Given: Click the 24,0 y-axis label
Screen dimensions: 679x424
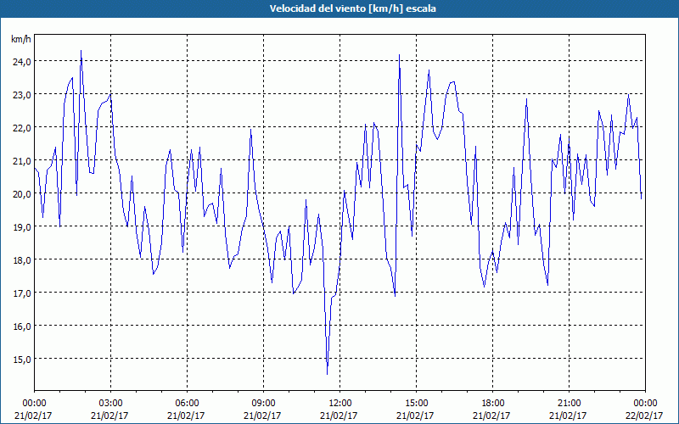Looking at the screenshot, I should (21, 61).
